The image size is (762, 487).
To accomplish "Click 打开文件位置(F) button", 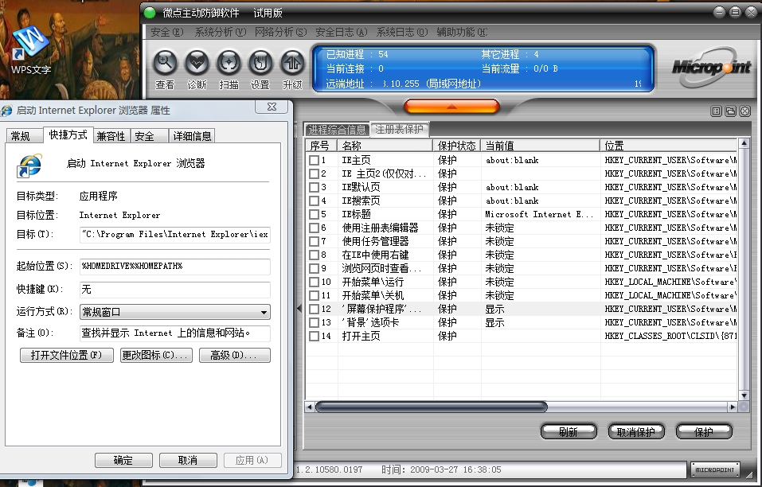I will [x=67, y=356].
